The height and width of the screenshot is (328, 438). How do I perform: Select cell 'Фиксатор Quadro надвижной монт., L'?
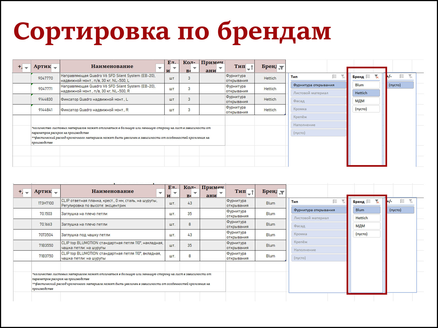112,99
